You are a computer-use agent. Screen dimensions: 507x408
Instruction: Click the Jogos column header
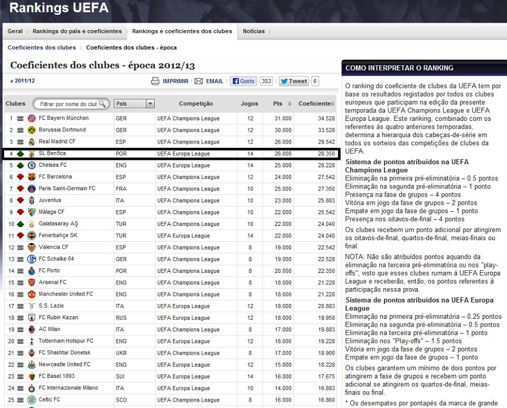coord(249,103)
